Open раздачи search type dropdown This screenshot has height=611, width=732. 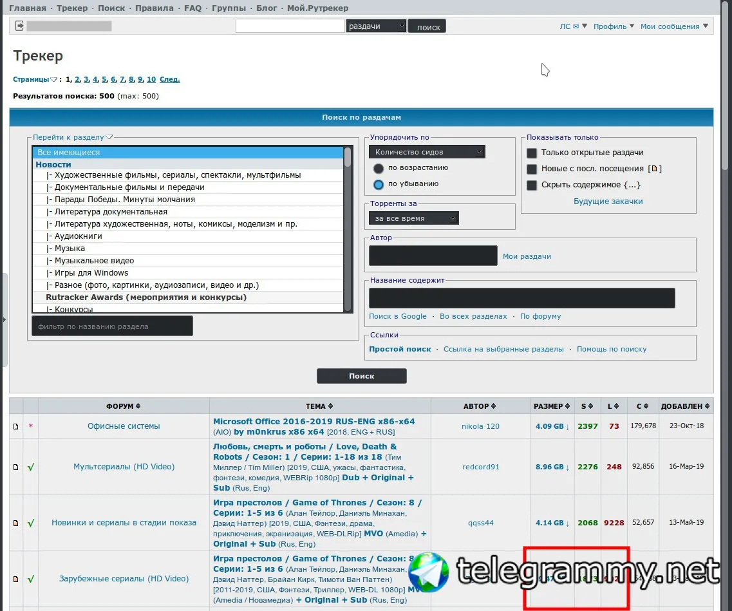point(376,26)
